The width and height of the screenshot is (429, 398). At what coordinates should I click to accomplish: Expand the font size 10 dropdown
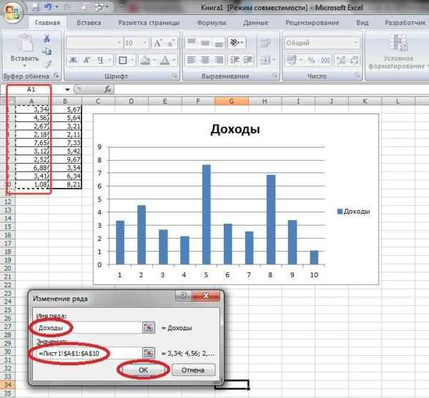coord(144,43)
